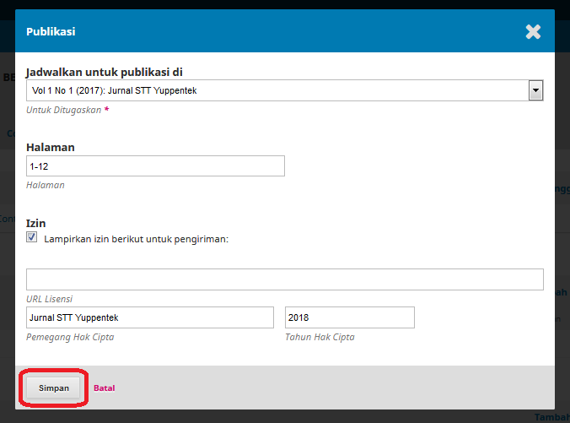570x423 pixels.
Task: Click the Izin section heading
Action: pyautogui.click(x=36, y=223)
